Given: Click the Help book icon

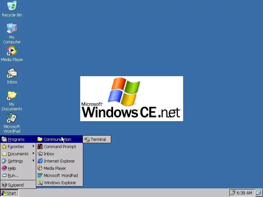Looking at the screenshot, I should pos(4,168).
